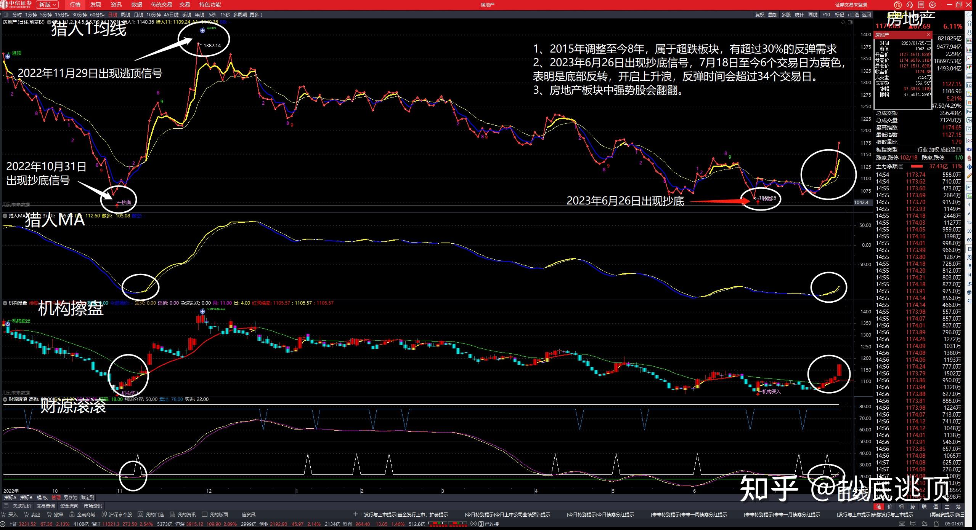Click the round ellipsis icon left of 上证

tap(3, 524)
